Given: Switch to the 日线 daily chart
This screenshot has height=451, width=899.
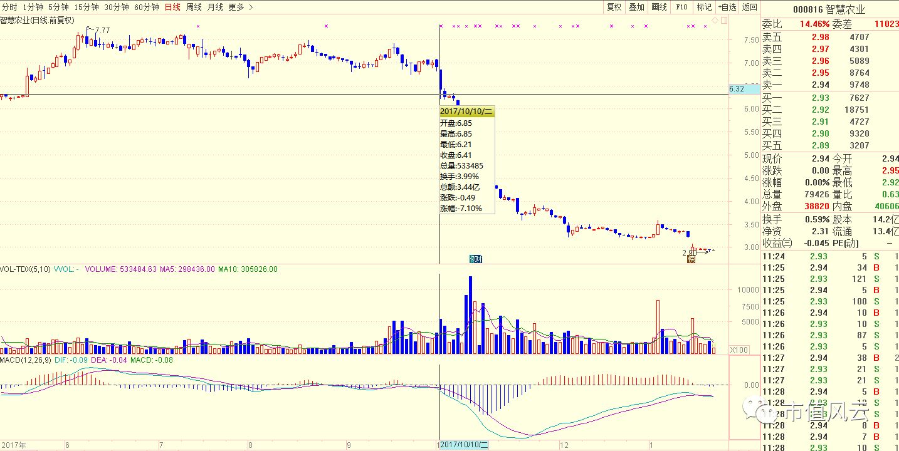Looking at the screenshot, I should [x=172, y=7].
